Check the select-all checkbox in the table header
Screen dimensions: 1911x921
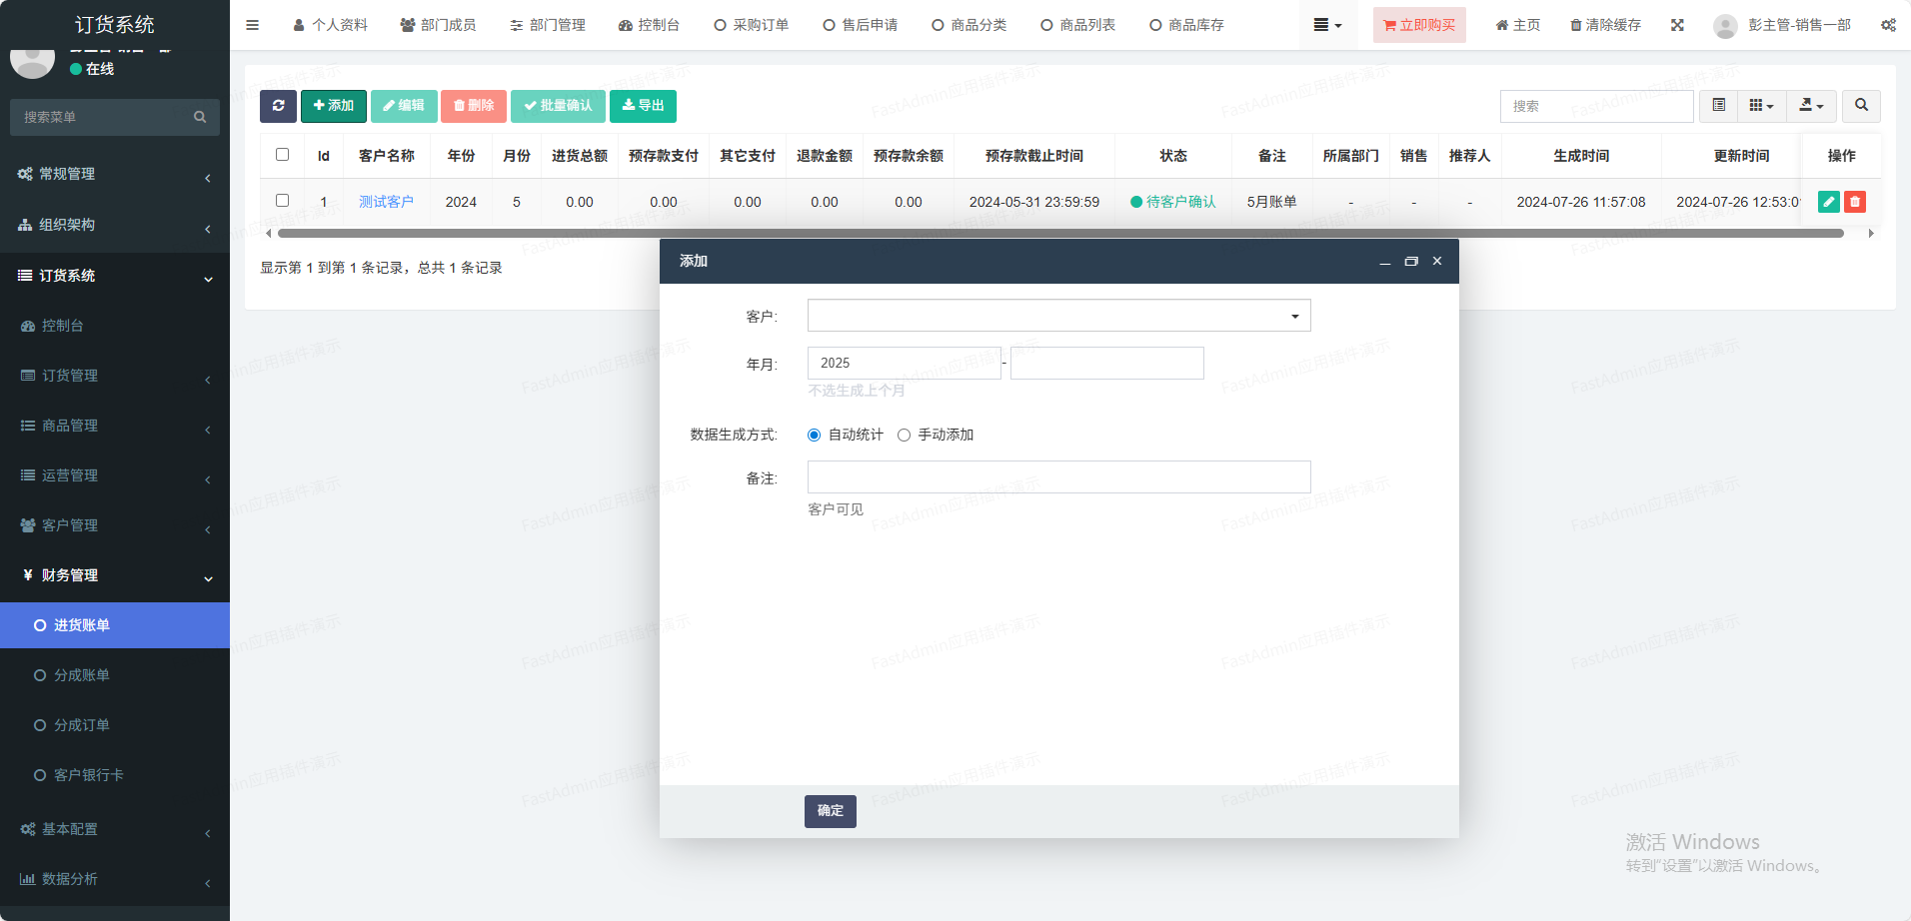click(x=282, y=155)
